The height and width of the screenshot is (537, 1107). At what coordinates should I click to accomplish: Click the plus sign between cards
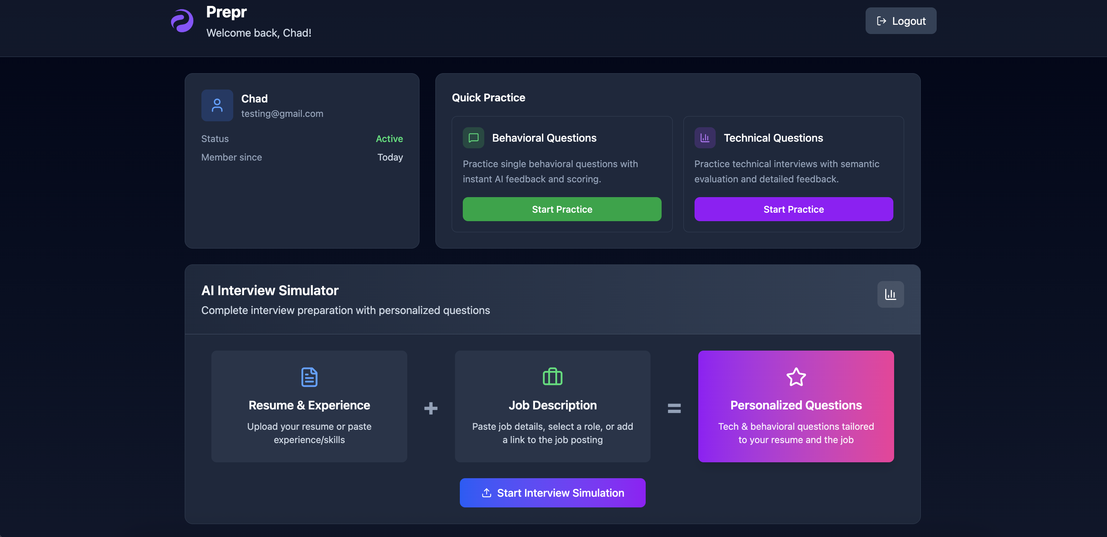(x=431, y=408)
